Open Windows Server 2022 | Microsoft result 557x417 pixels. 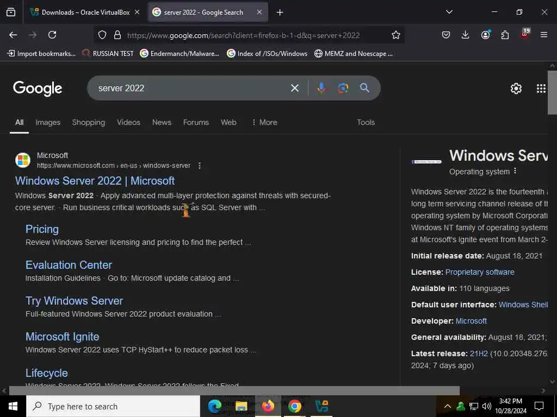(95, 181)
